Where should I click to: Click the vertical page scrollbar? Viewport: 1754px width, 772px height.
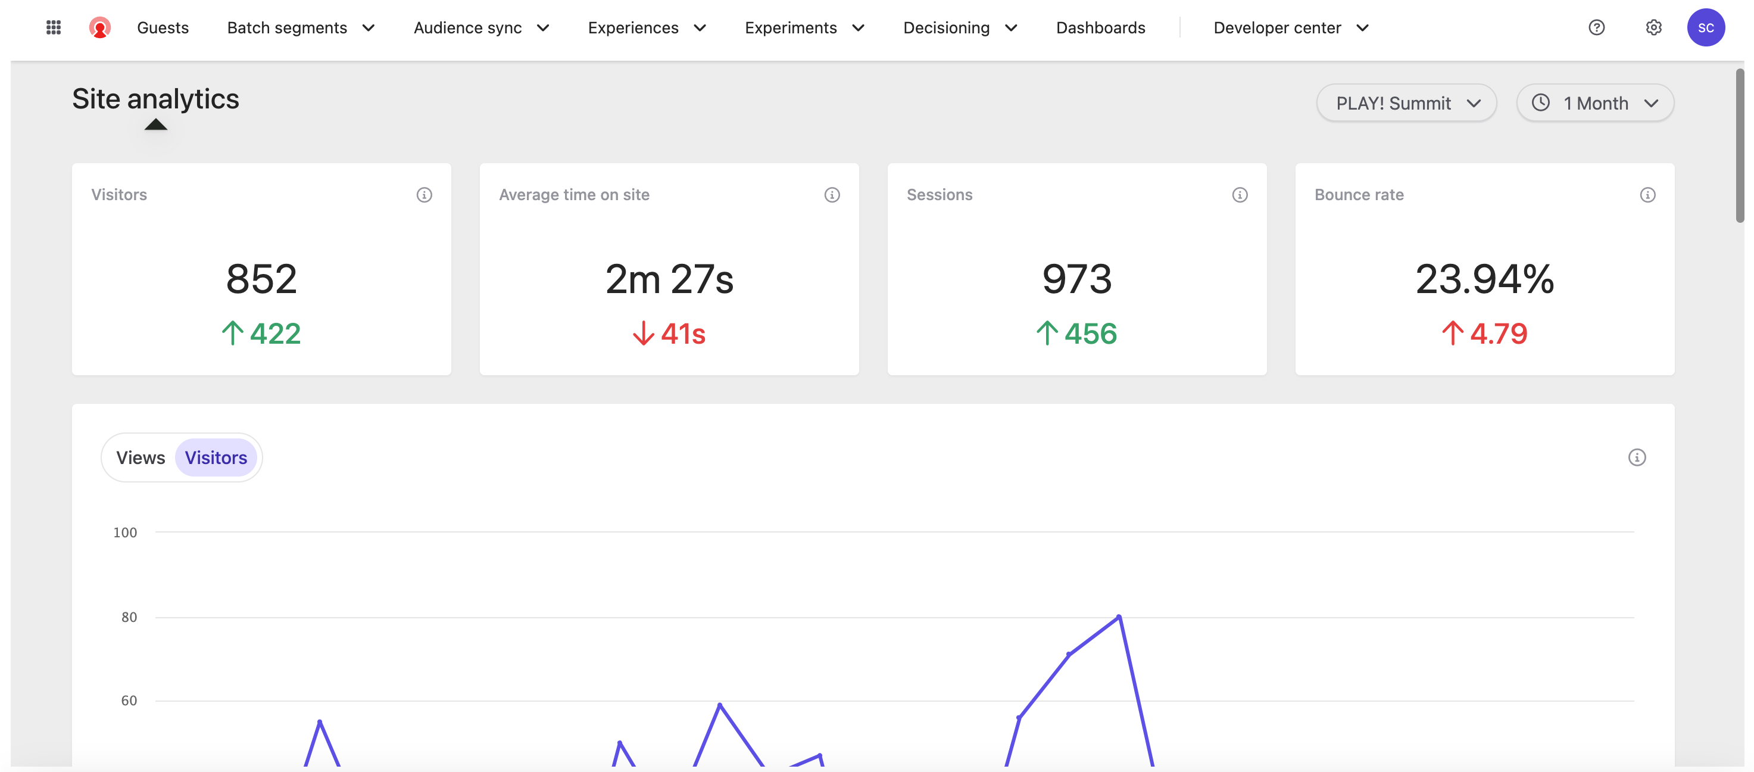coord(1739,146)
